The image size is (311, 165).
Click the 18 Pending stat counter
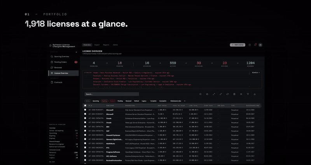[120, 64]
